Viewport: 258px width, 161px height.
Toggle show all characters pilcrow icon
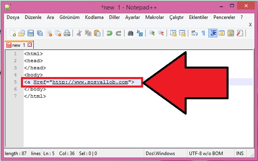pos(203,33)
